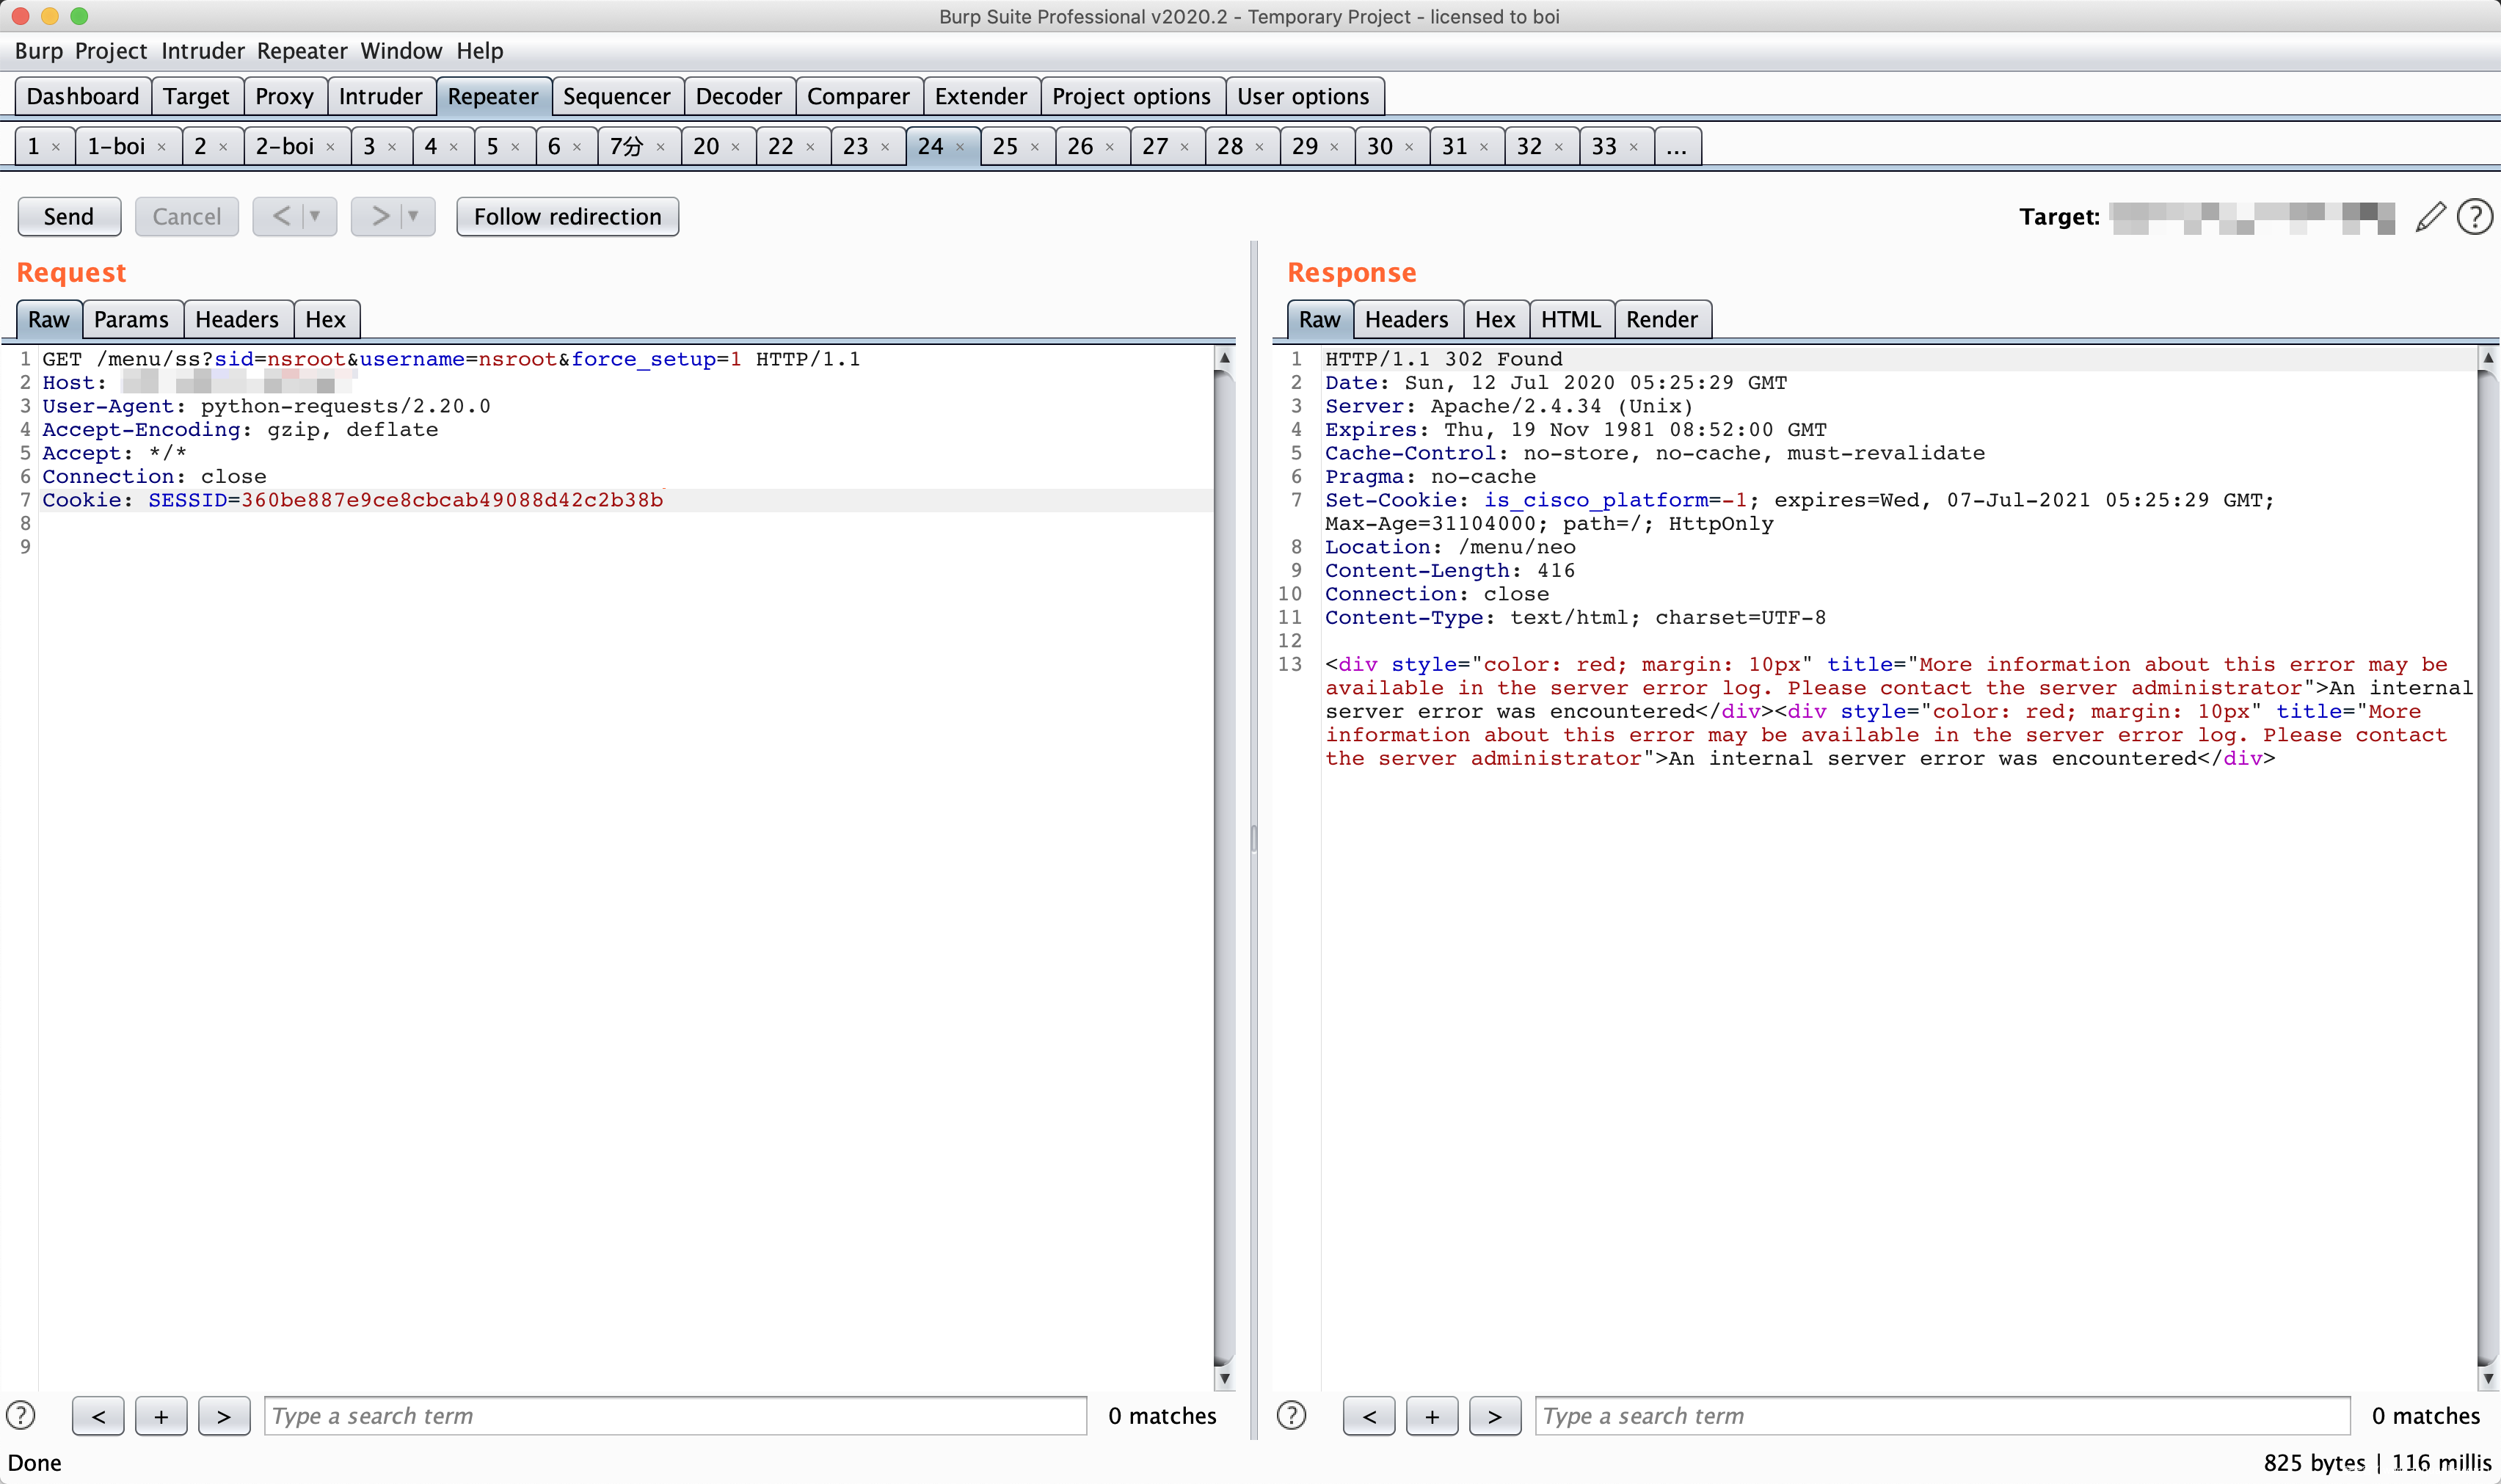The image size is (2501, 1484).
Task: Click the Send button
Action: (x=69, y=216)
